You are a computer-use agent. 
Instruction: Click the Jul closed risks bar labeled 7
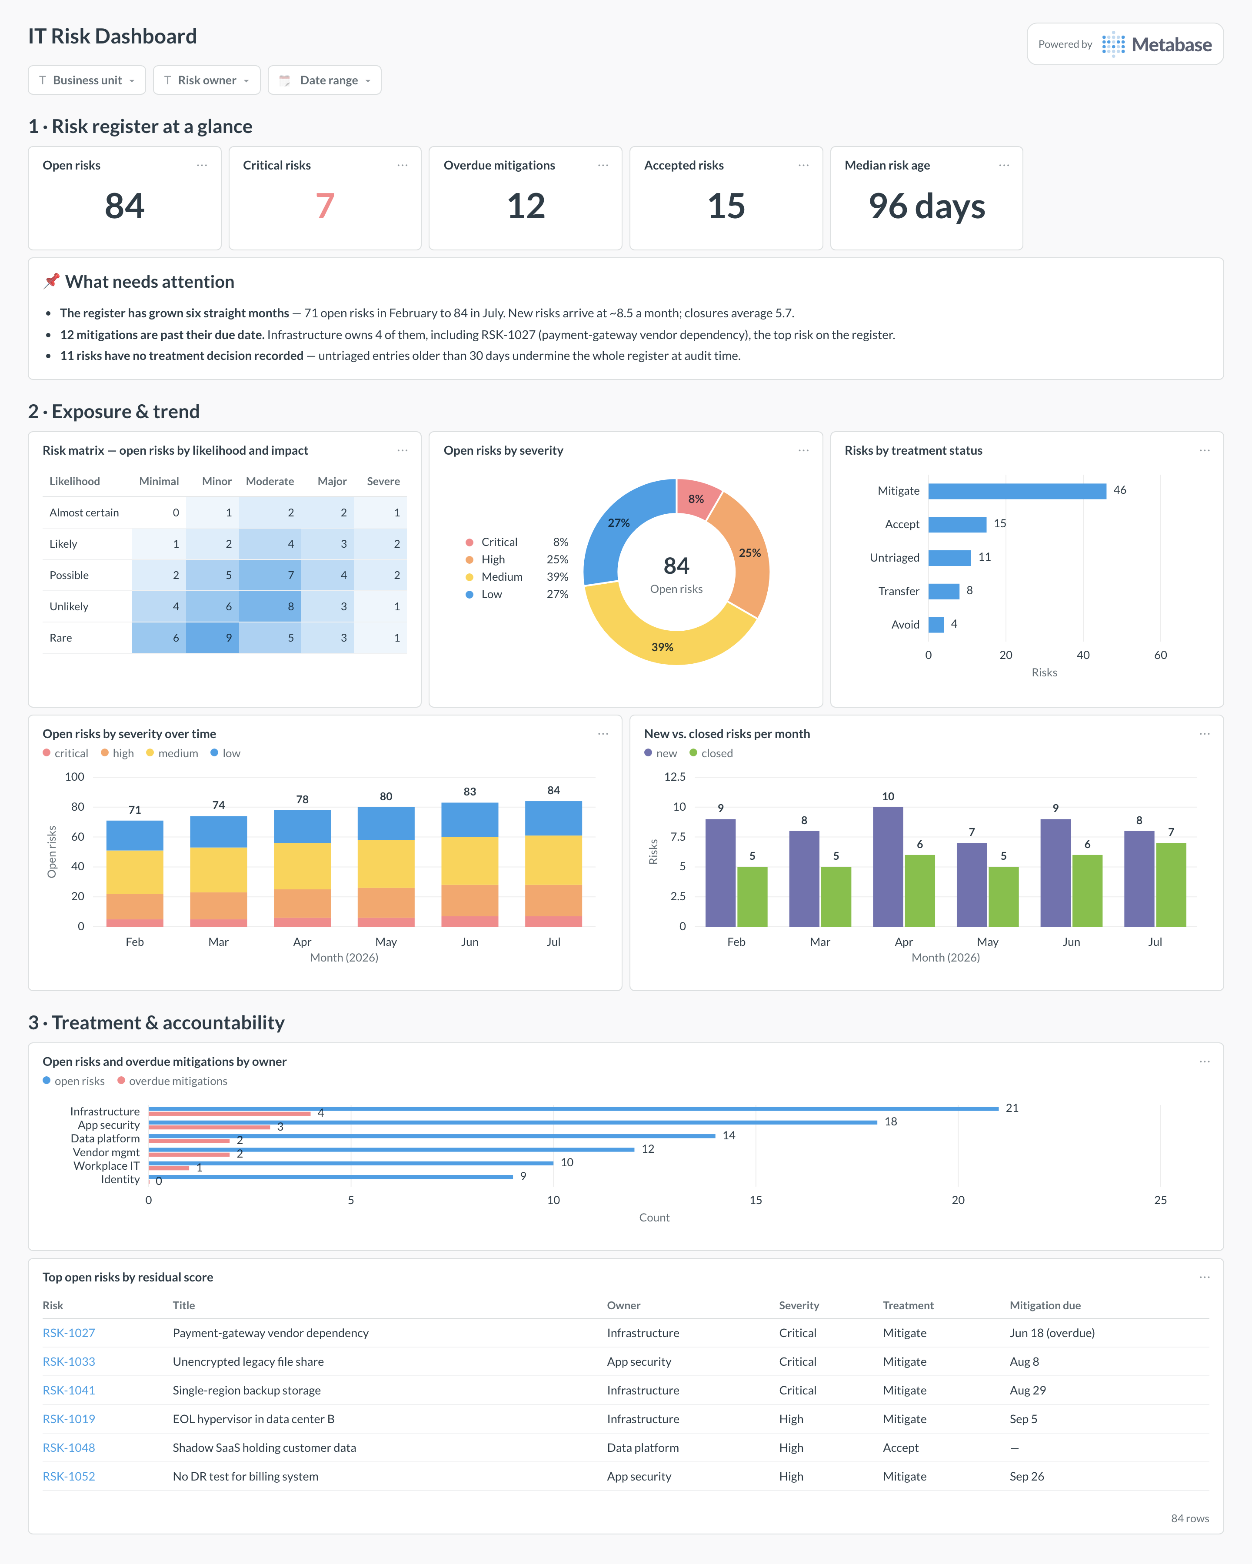[1171, 885]
